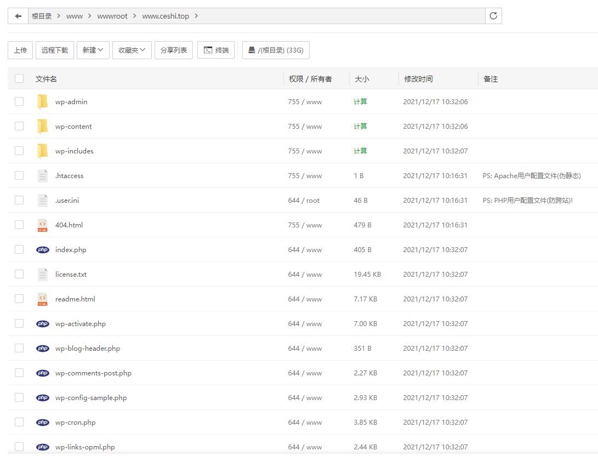Click the 755 / www permission of 404.html
Image resolution: width=598 pixels, height=462 pixels.
pyautogui.click(x=305, y=225)
